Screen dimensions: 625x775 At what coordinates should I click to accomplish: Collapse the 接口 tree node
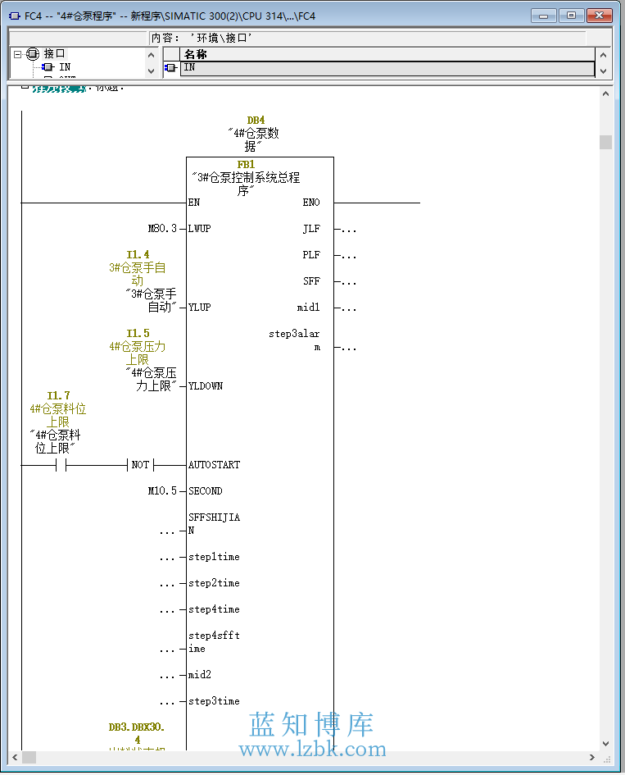(18, 54)
